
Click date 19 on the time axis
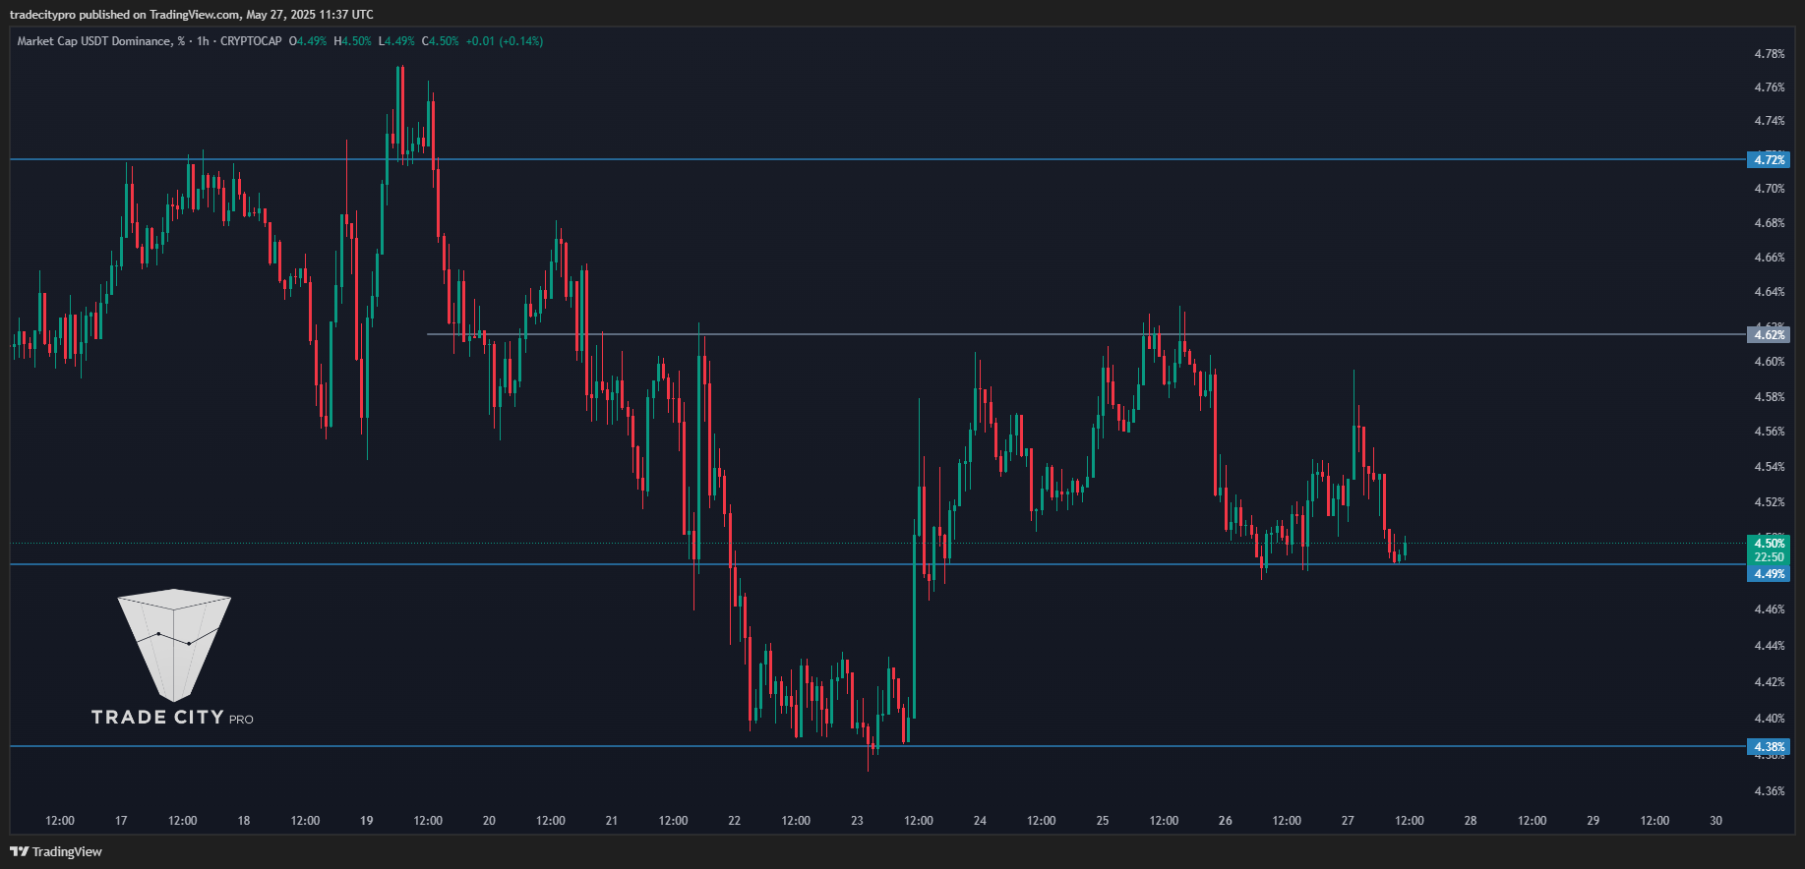pyautogui.click(x=367, y=821)
